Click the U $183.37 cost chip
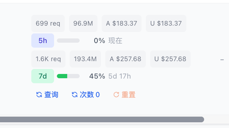229x128 pixels. 166,23
